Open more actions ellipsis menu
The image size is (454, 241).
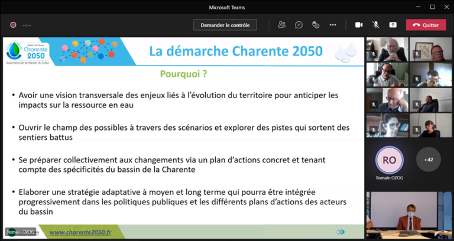tap(333, 25)
